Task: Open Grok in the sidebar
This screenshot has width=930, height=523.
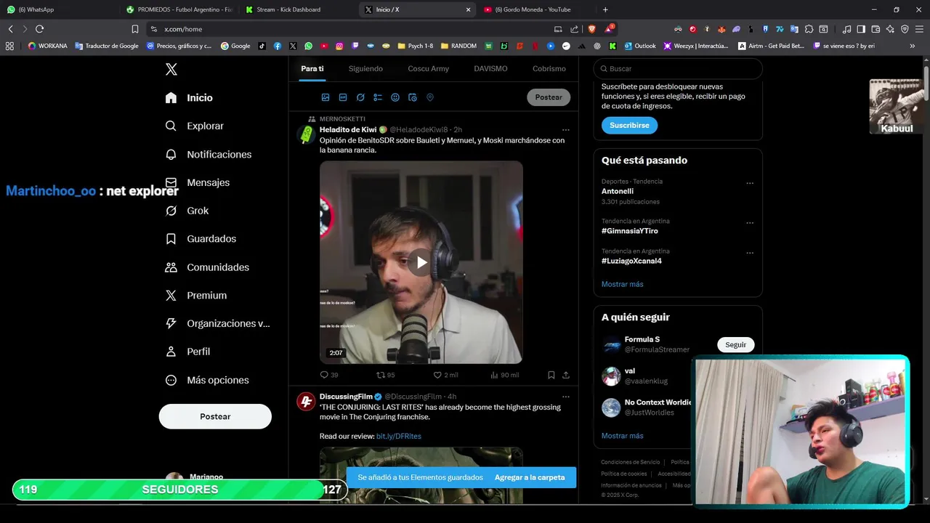Action: 187,211
